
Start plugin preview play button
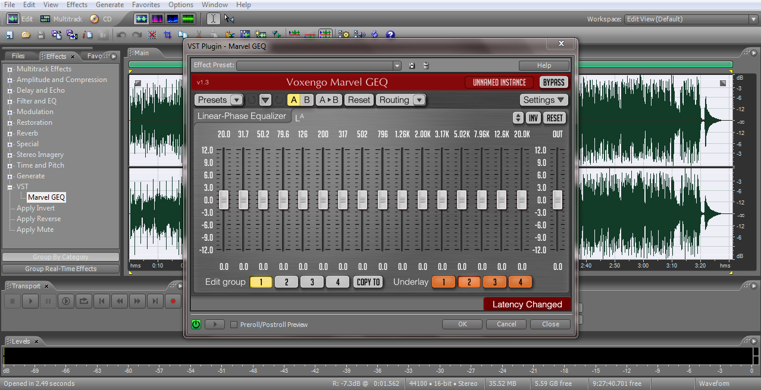tap(215, 325)
